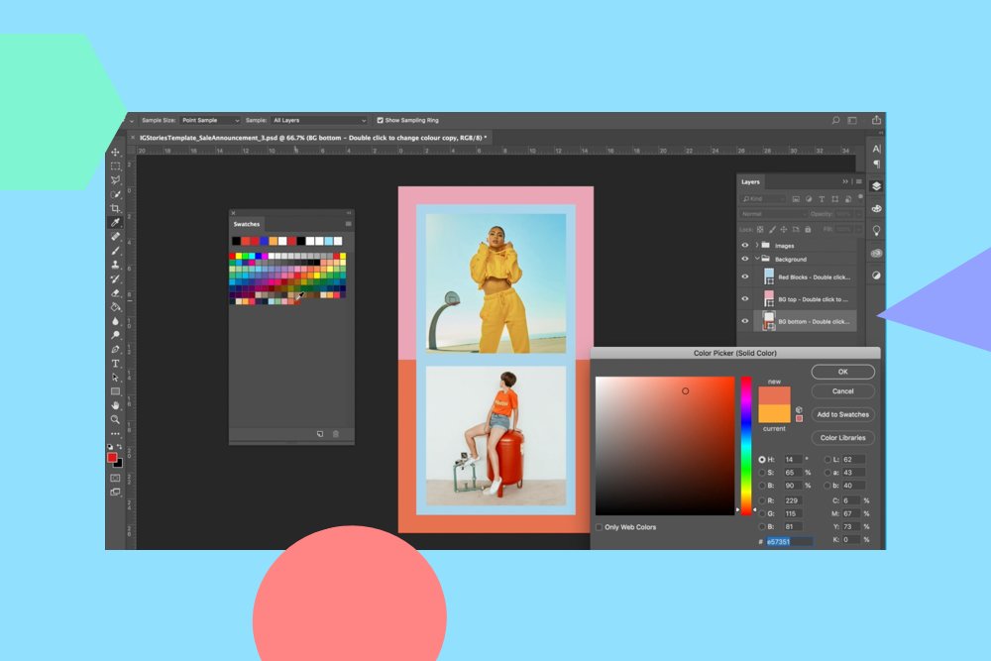Filter Layers panel by text layers
The image size is (991, 661).
[x=822, y=198]
